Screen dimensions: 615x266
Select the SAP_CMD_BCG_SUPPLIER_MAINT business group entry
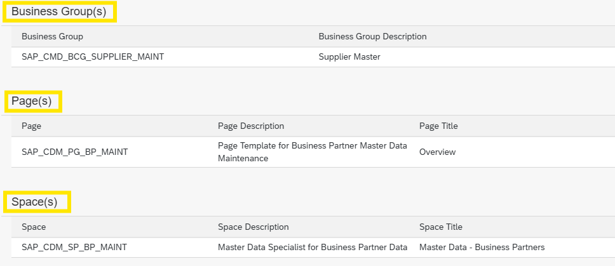click(x=93, y=57)
